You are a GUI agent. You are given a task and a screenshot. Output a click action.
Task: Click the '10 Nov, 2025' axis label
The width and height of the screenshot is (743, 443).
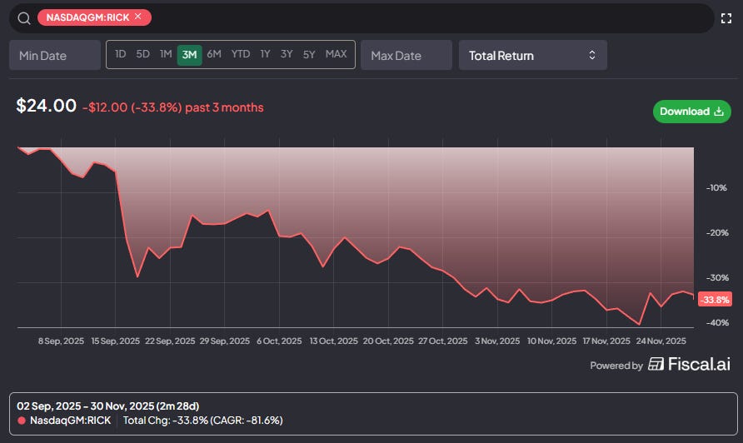pyautogui.click(x=551, y=341)
